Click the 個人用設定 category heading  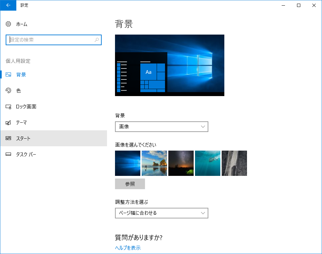click(18, 61)
